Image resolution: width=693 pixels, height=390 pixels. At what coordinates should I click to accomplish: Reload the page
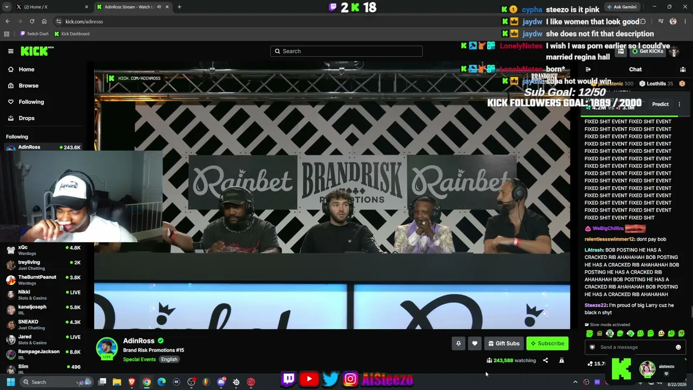[x=32, y=21]
